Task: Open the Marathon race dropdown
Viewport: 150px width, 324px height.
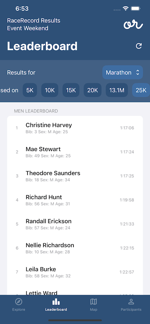Action: pyautogui.click(x=123, y=72)
